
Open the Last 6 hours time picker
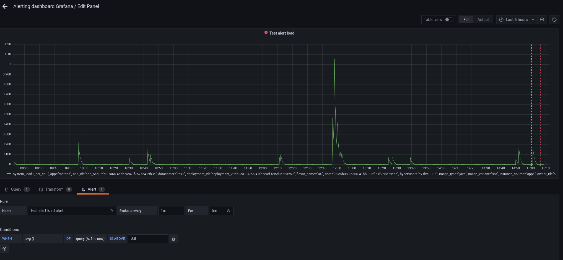[517, 20]
